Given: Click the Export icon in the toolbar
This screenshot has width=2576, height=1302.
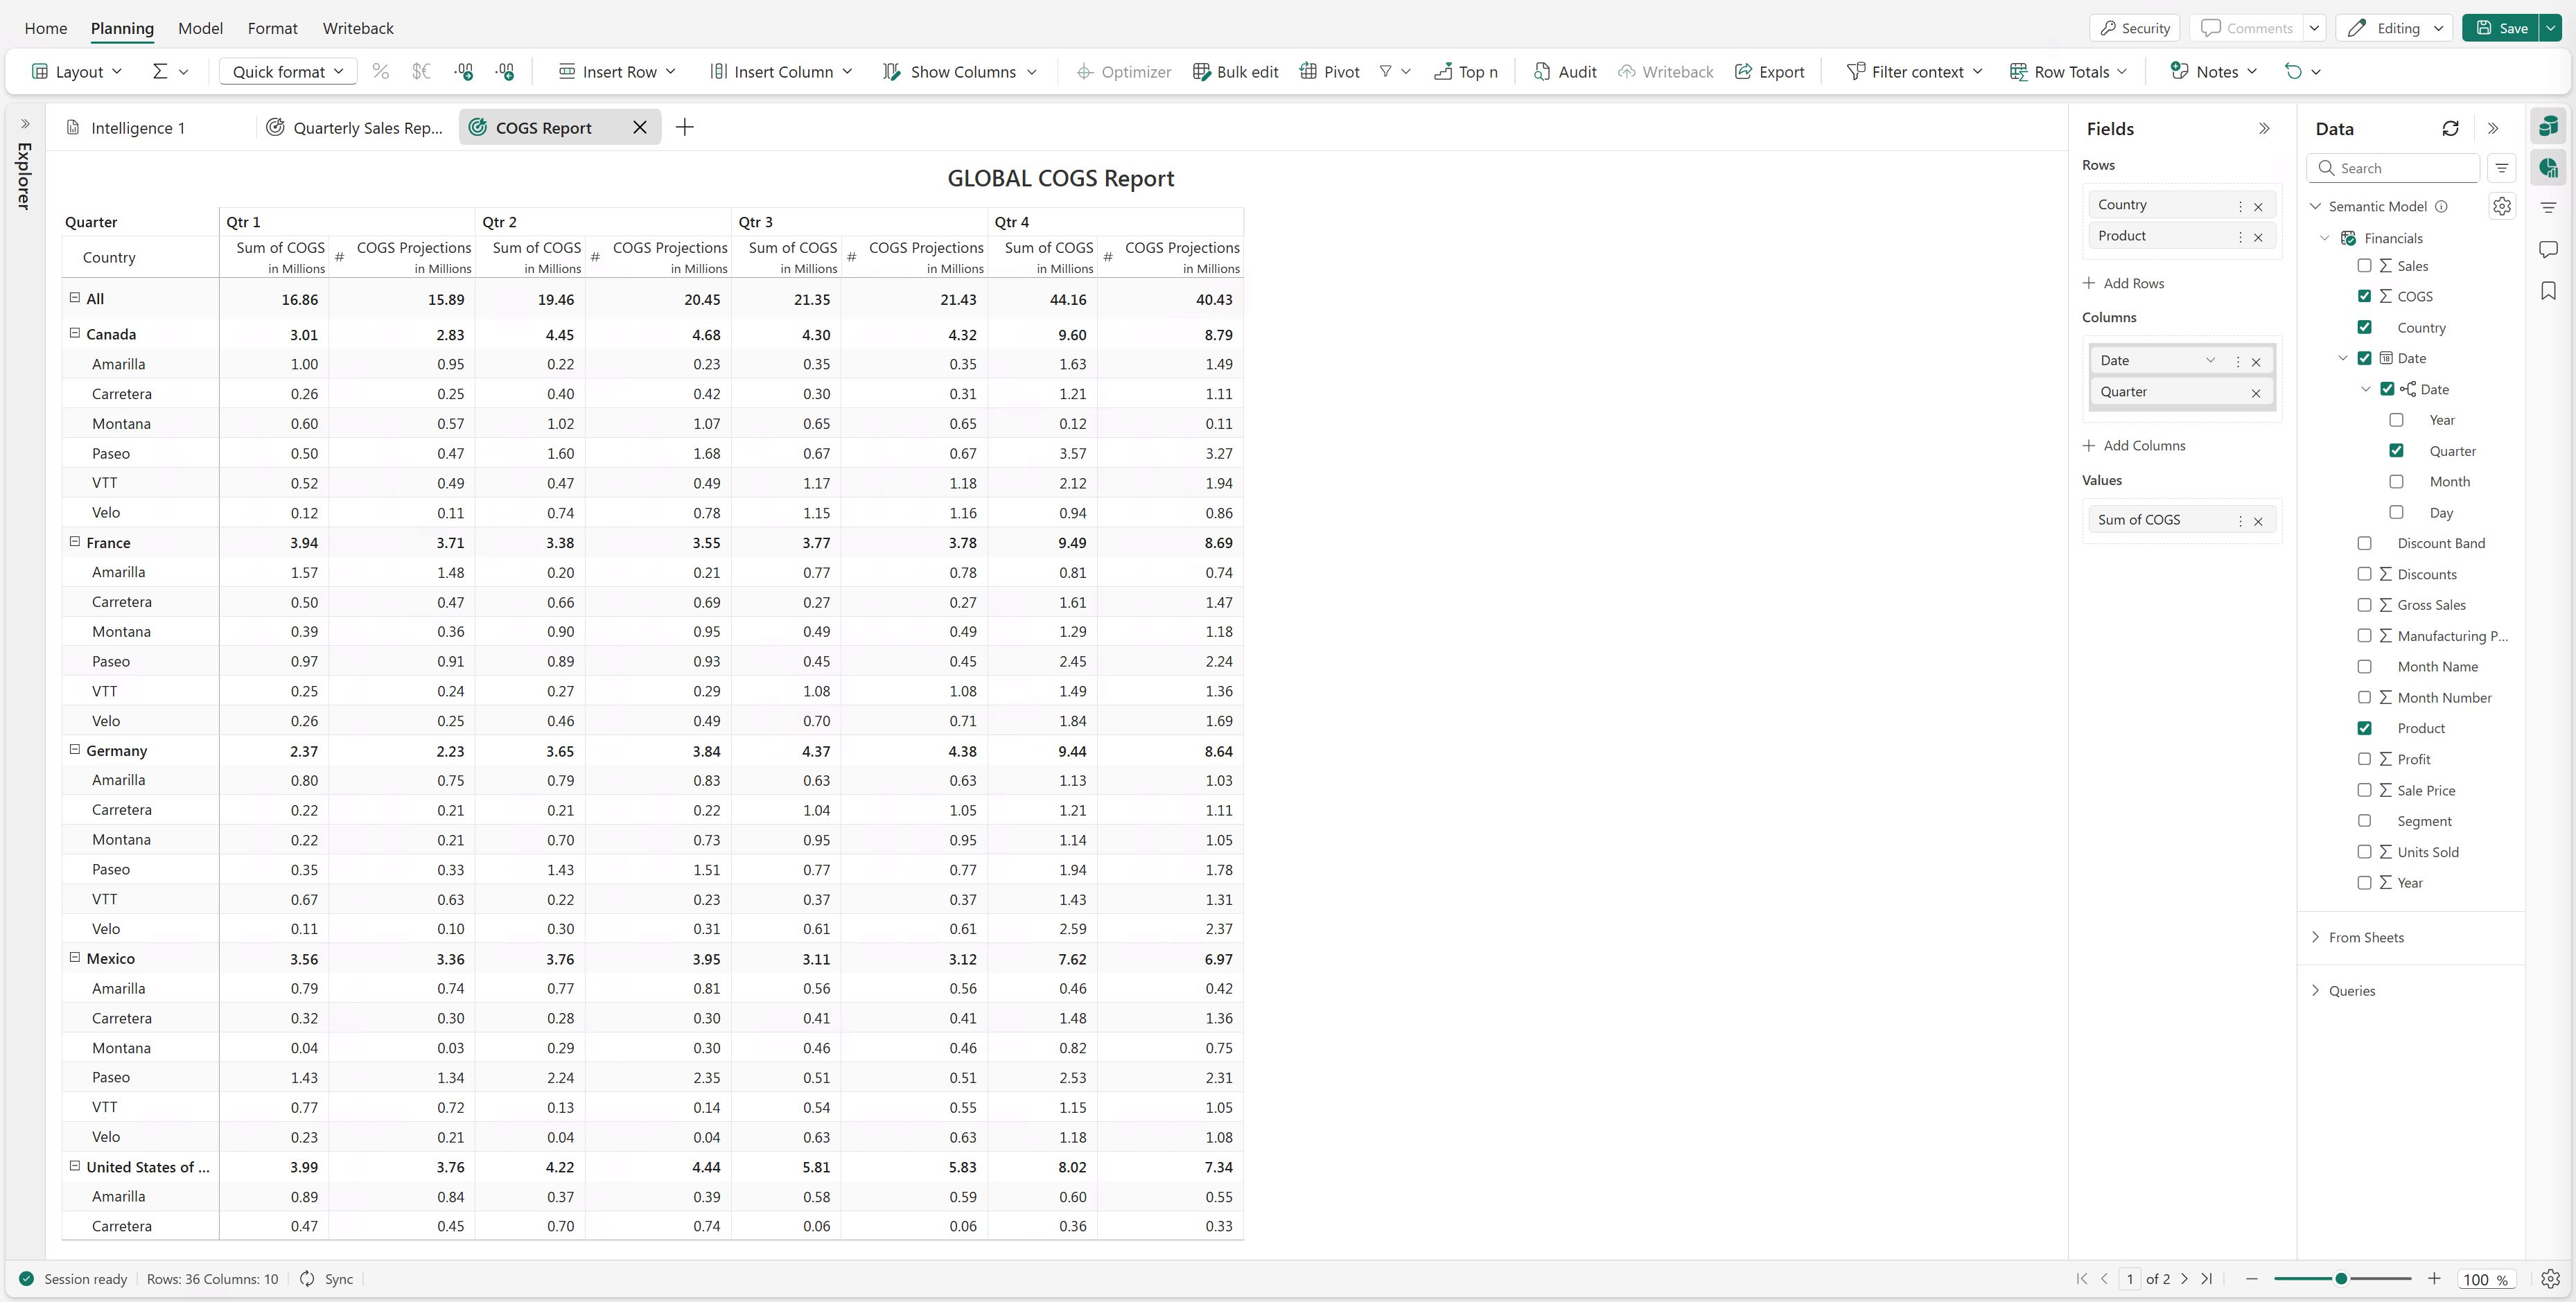Looking at the screenshot, I should [x=1743, y=72].
